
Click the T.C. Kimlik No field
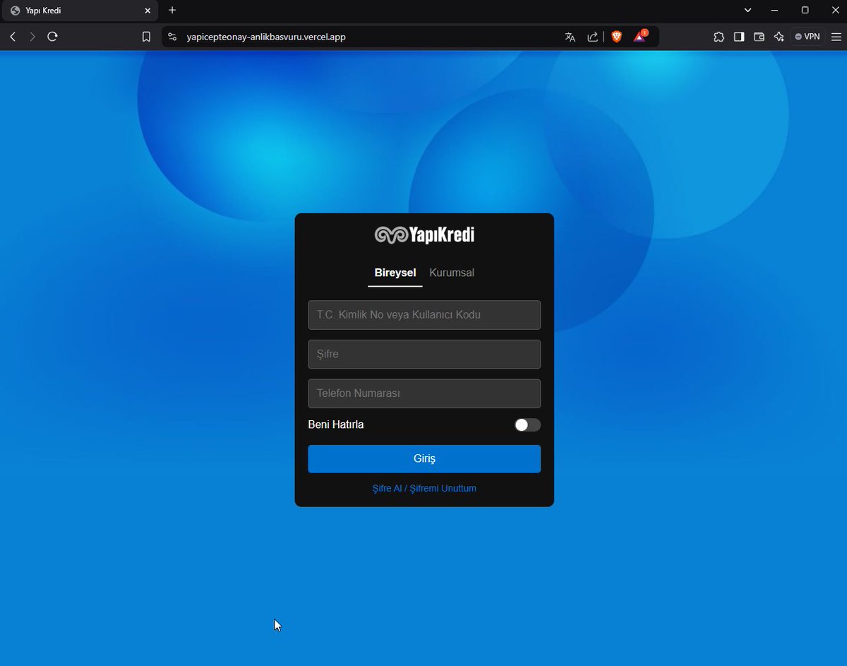pos(424,315)
